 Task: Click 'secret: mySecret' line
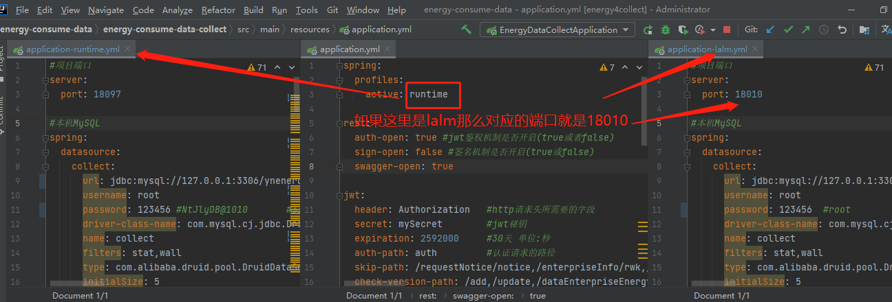399,224
